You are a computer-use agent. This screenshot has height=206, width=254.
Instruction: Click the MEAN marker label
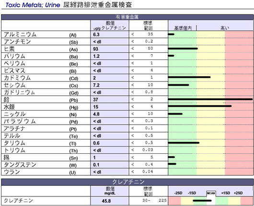(x=211, y=193)
